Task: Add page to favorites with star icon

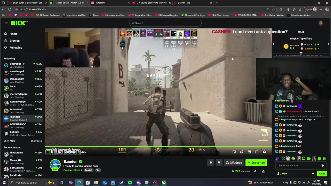Action: tap(273, 9)
